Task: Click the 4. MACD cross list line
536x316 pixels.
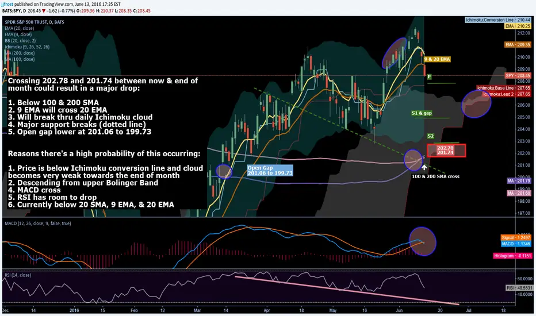Action: (x=34, y=190)
